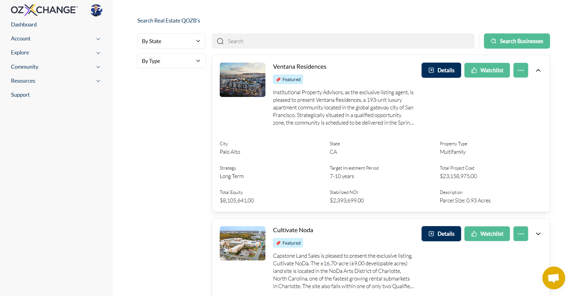Open the Support sidebar link
The width and height of the screenshot is (571, 296).
[20, 95]
